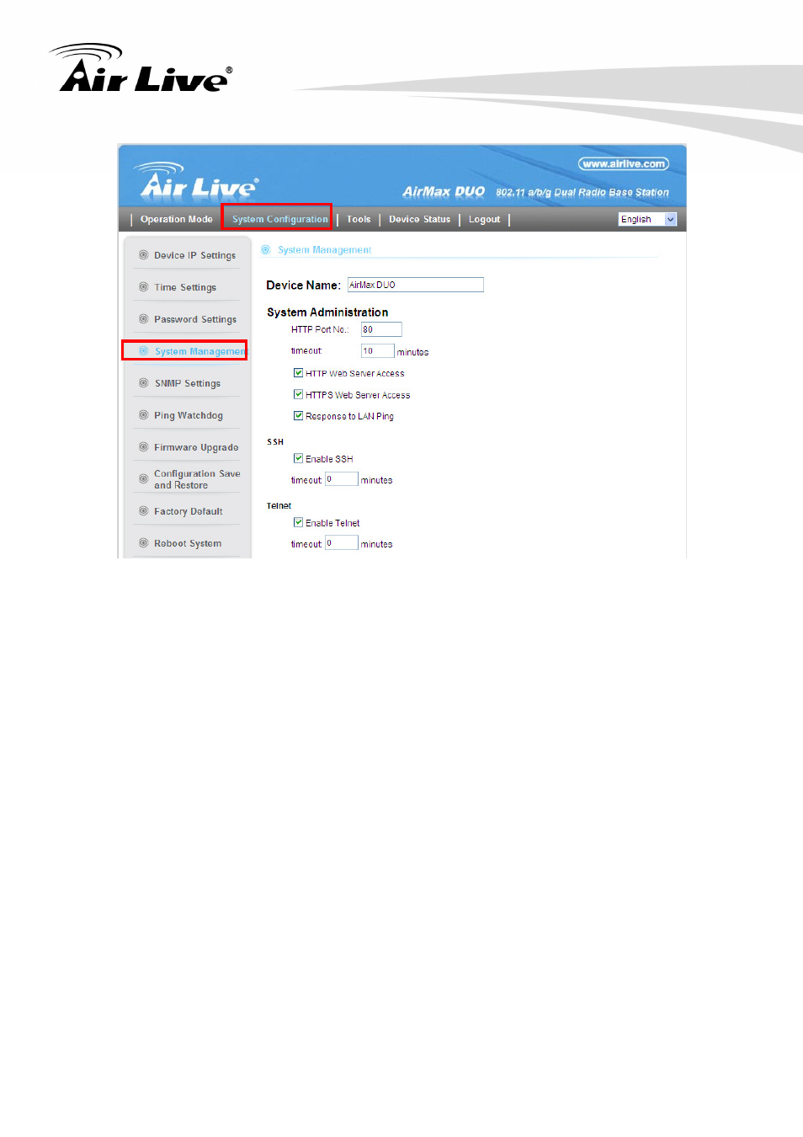Viewport: 803px width, 1137px height.
Task: Open Ping Watchdog page
Action: point(189,415)
